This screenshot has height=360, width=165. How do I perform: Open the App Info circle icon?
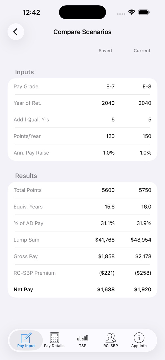pos(139,338)
